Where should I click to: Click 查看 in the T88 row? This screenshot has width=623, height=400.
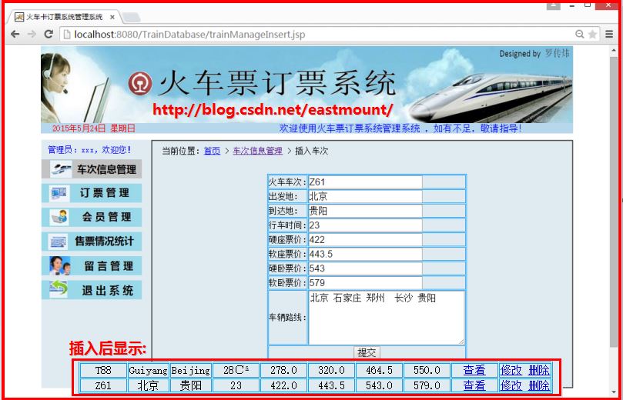pyautogui.click(x=474, y=370)
